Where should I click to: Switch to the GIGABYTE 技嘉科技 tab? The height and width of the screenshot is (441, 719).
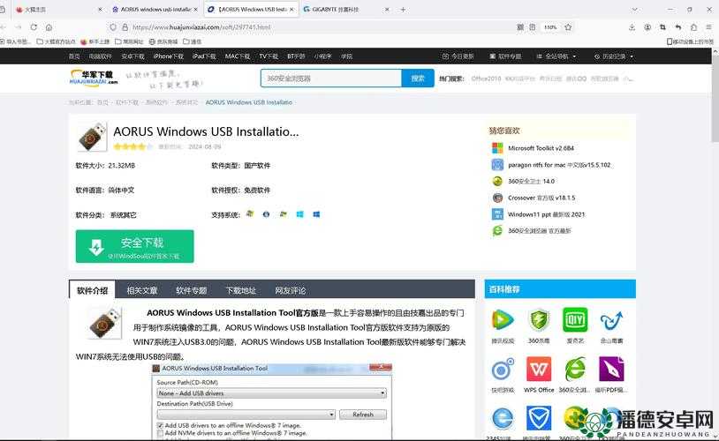tap(345, 9)
